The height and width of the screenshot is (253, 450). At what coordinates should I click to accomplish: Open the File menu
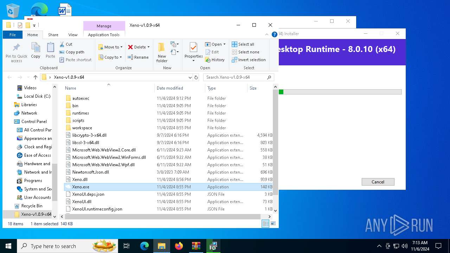tap(13, 35)
